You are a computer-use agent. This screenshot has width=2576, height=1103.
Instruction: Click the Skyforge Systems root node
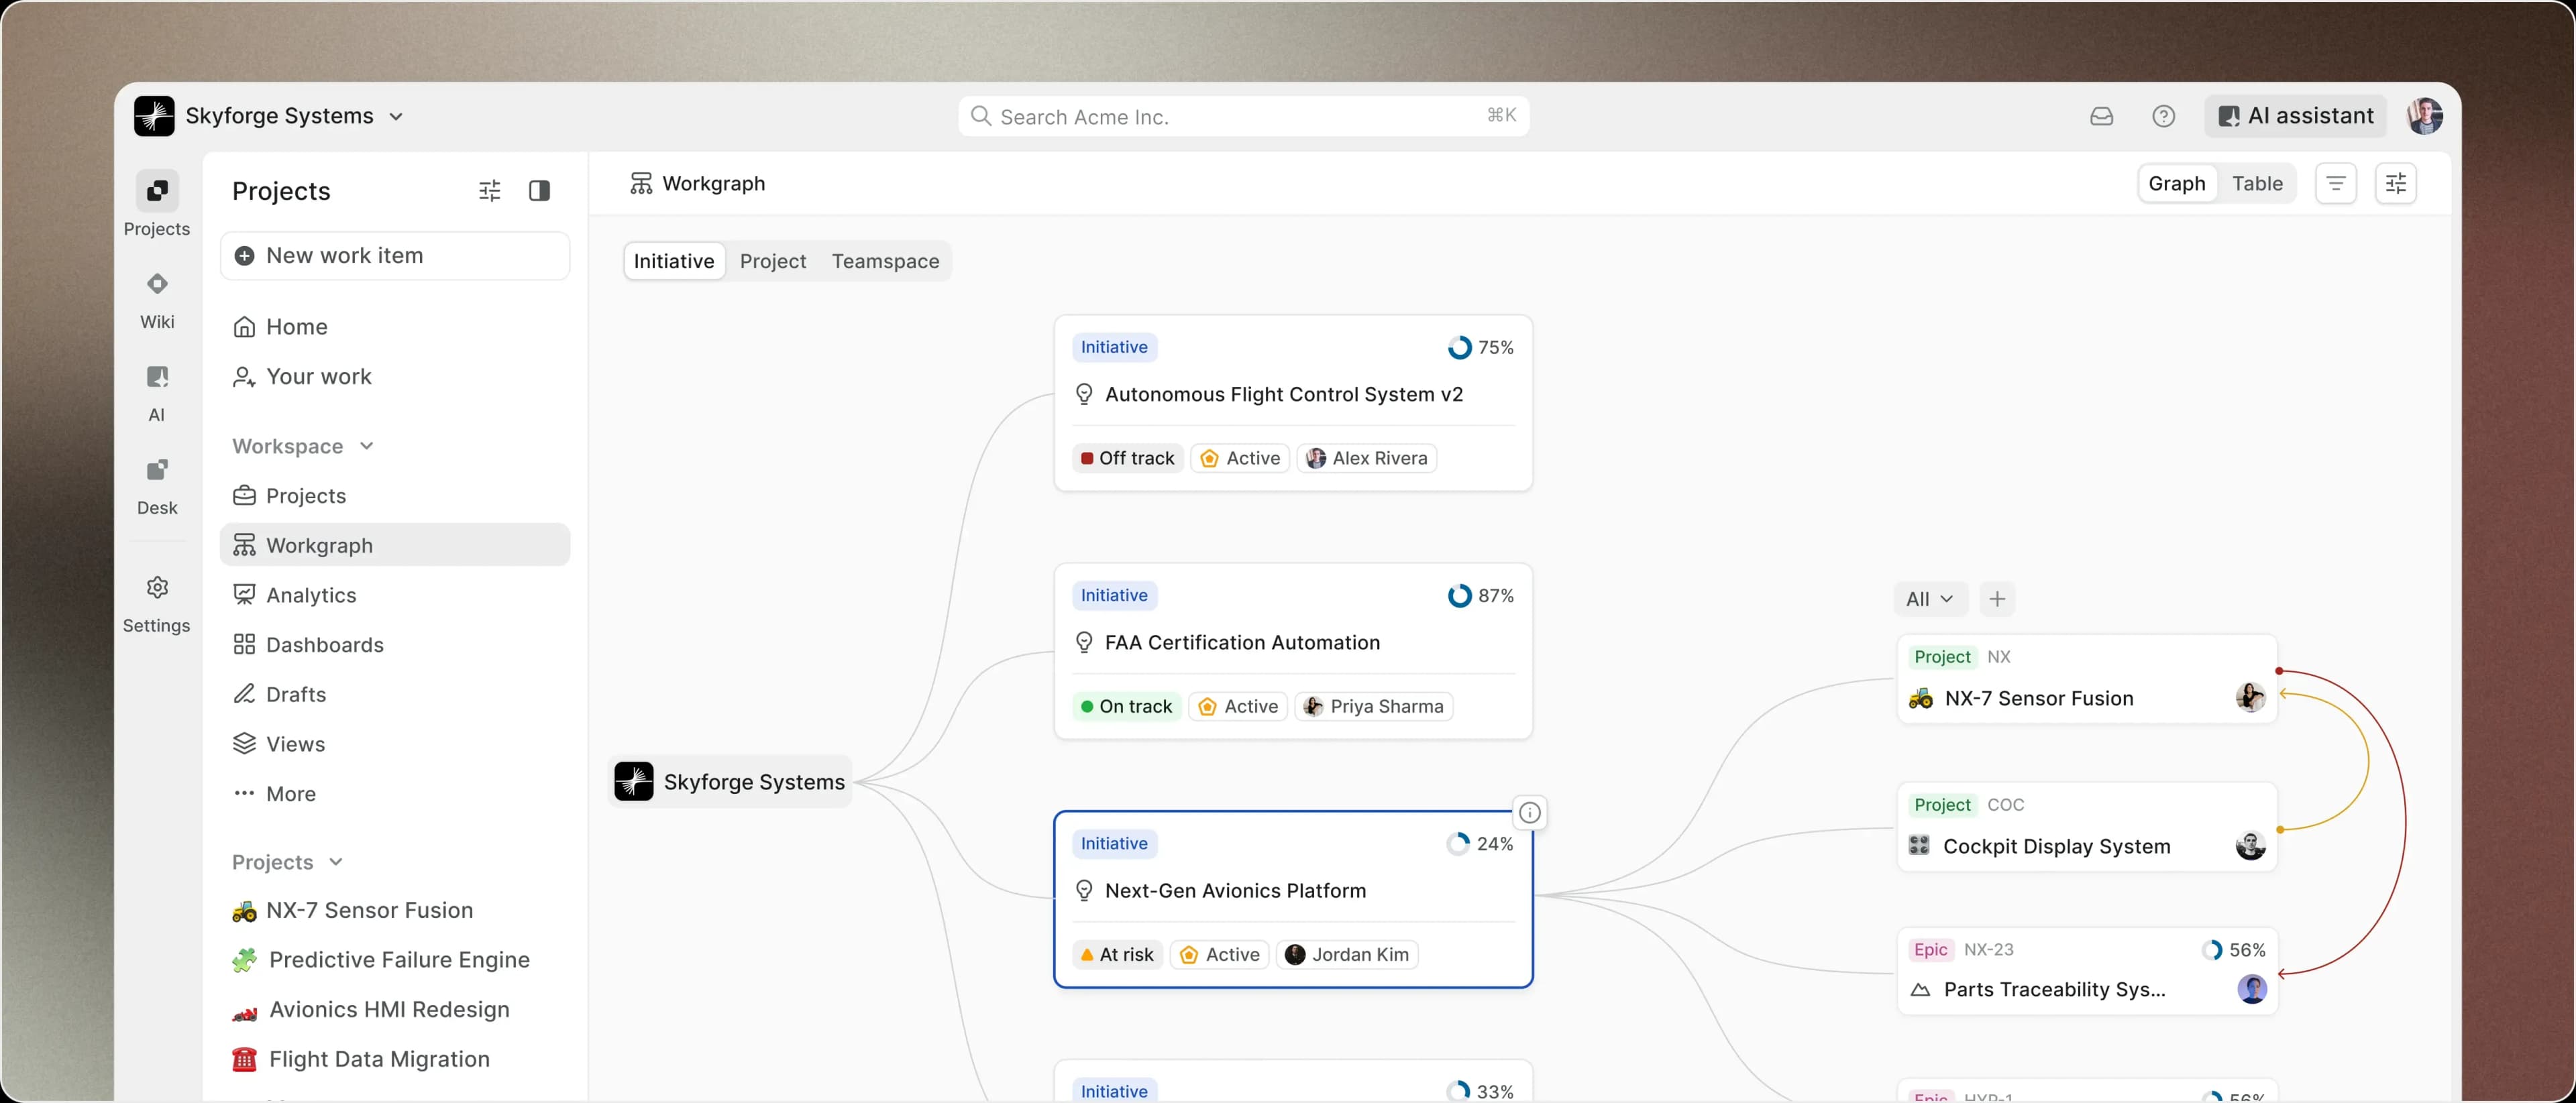(731, 781)
